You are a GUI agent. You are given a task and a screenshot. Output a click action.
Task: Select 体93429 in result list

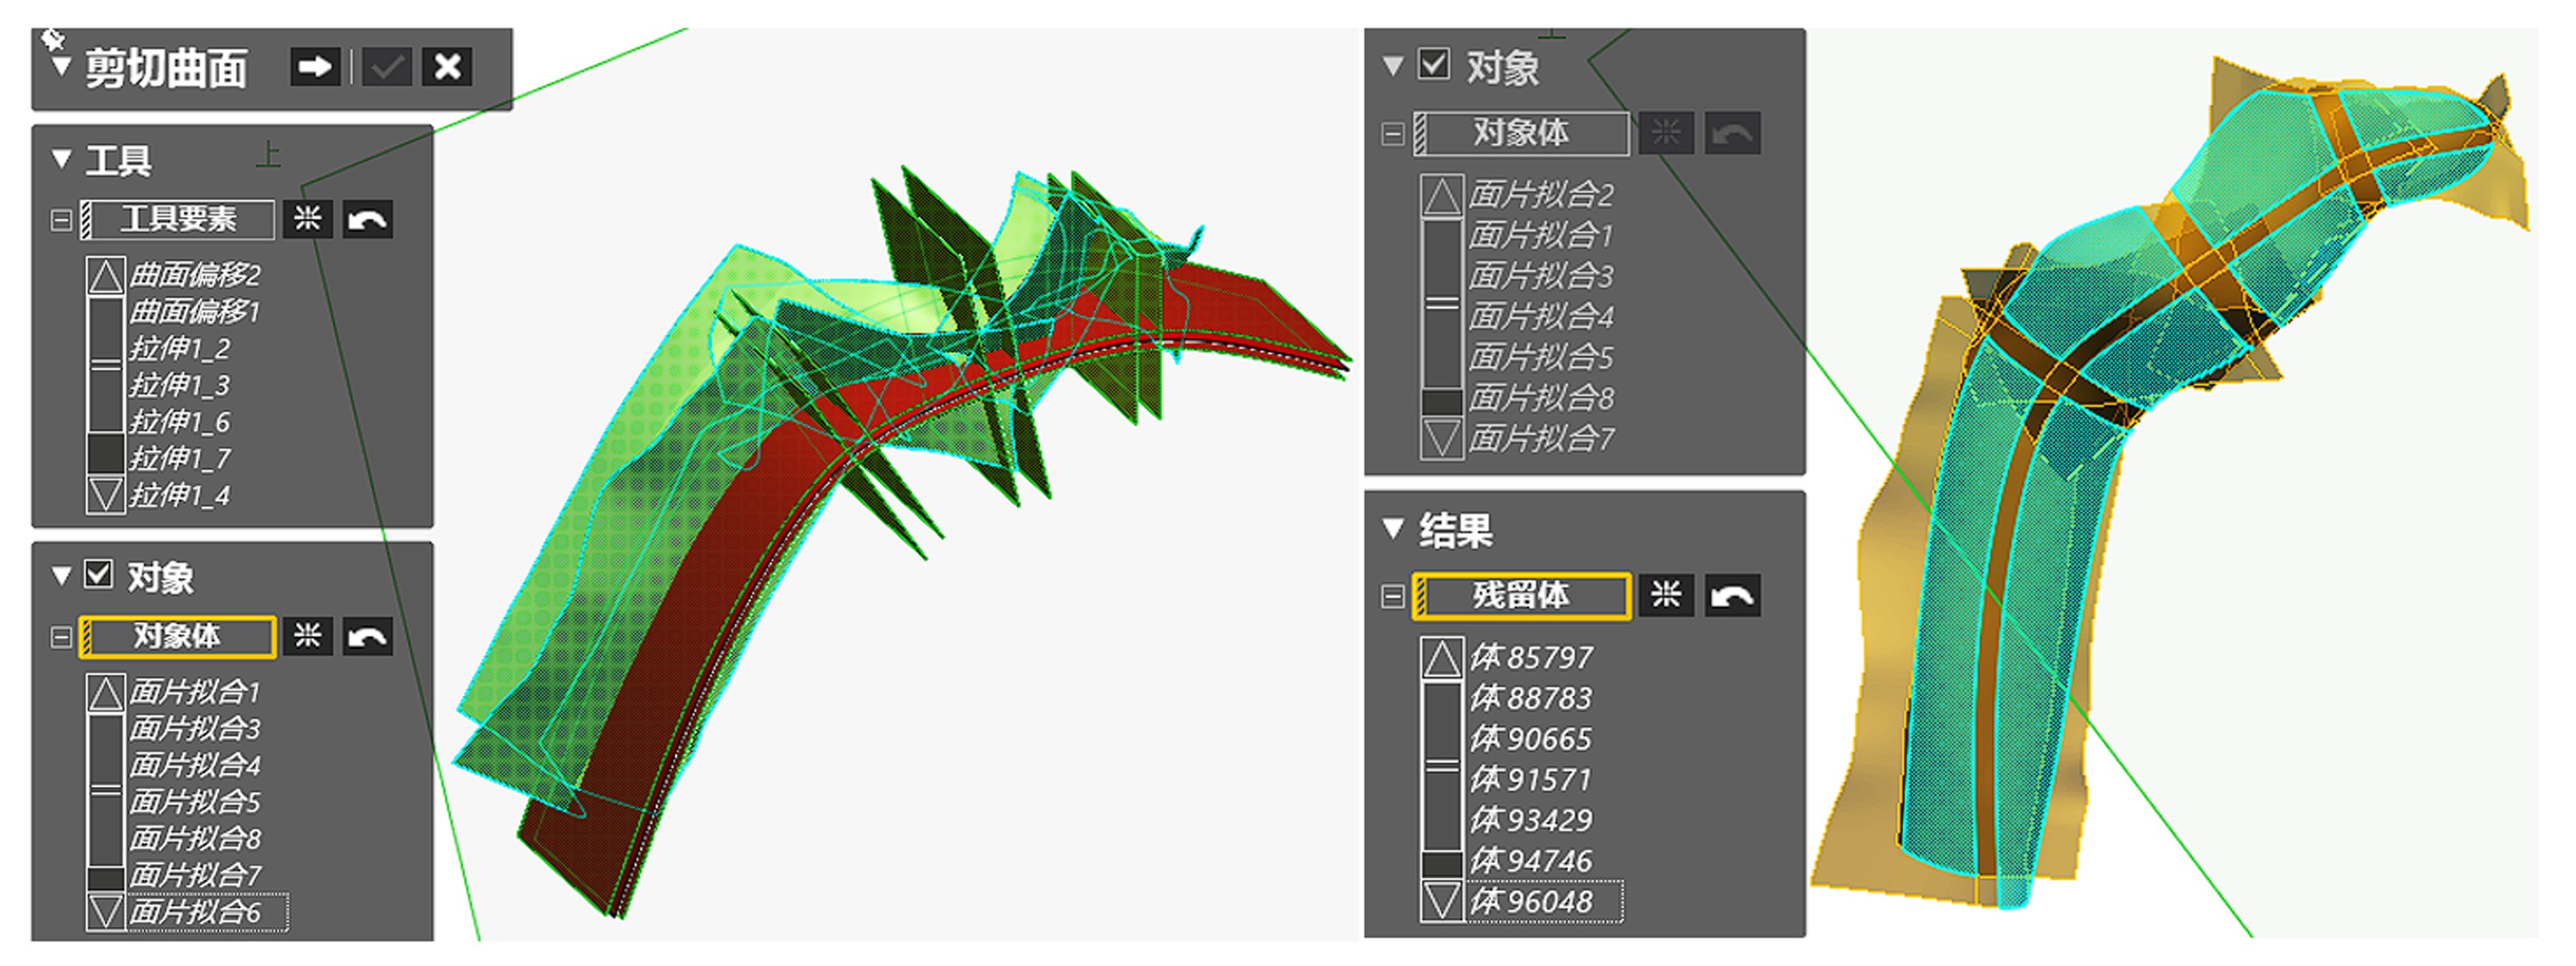pos(1531,820)
